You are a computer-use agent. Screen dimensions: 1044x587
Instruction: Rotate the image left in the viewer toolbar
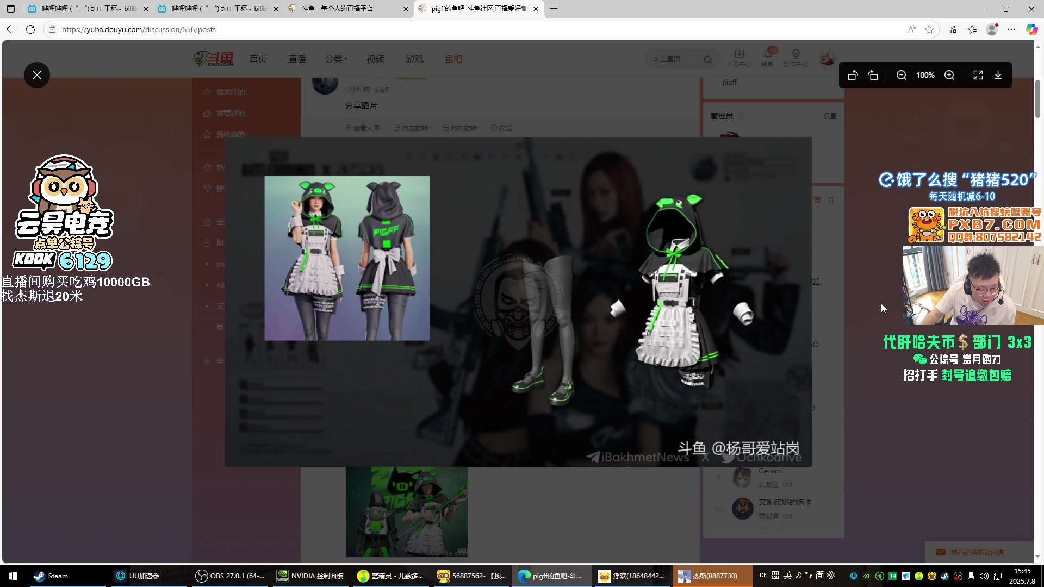tap(853, 75)
